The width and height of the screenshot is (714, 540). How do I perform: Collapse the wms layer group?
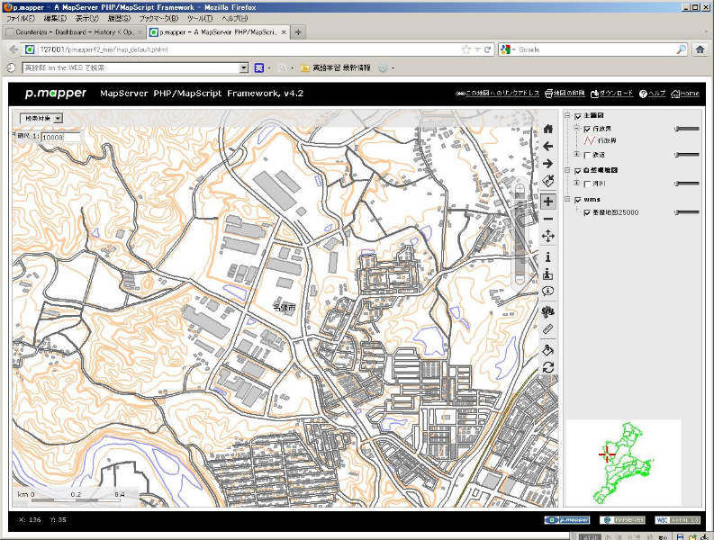pyautogui.click(x=567, y=199)
